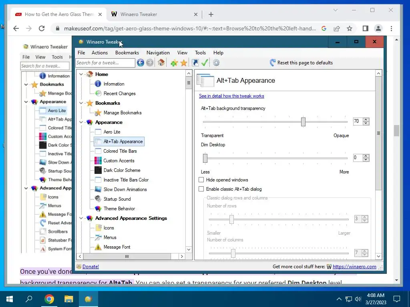
Task: Open Windows Start menu
Action: pyautogui.click(x=10, y=299)
